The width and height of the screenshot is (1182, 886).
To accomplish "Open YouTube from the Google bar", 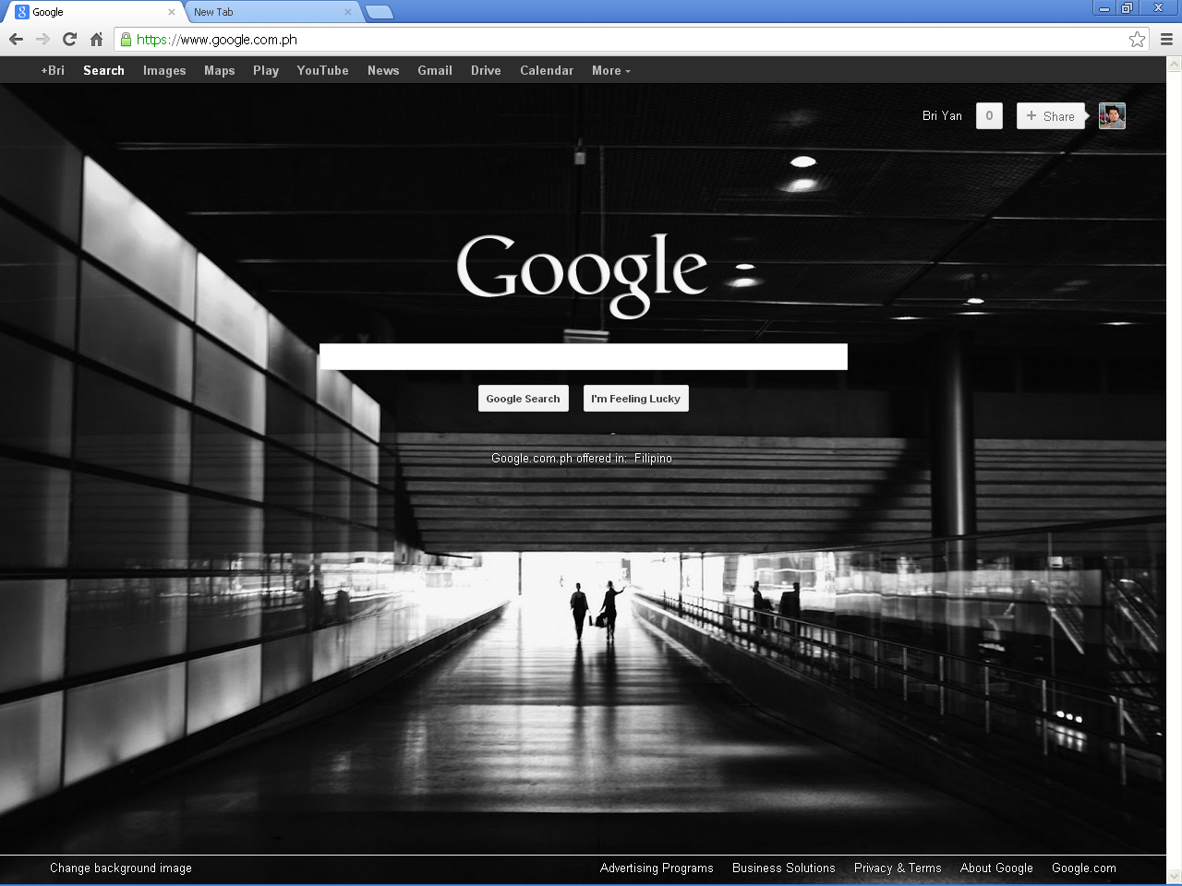I will pos(322,70).
